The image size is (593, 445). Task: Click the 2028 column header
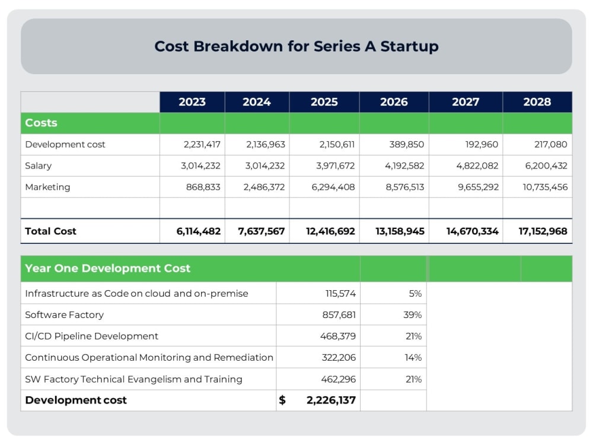(x=537, y=101)
